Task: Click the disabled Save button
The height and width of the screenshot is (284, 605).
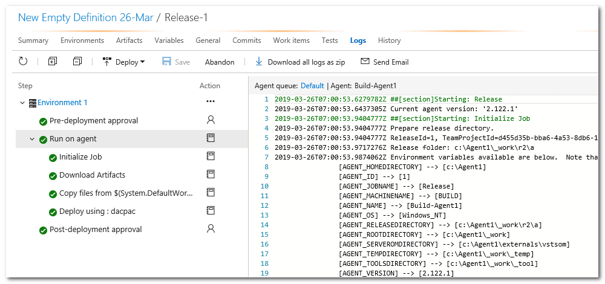Action: (x=176, y=62)
